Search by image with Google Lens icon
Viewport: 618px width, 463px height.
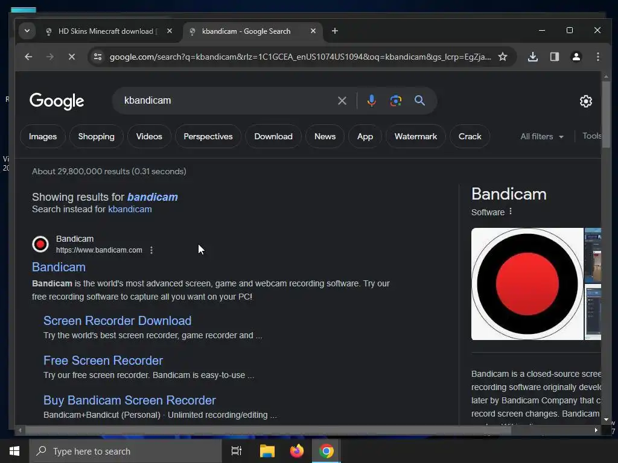click(x=396, y=101)
